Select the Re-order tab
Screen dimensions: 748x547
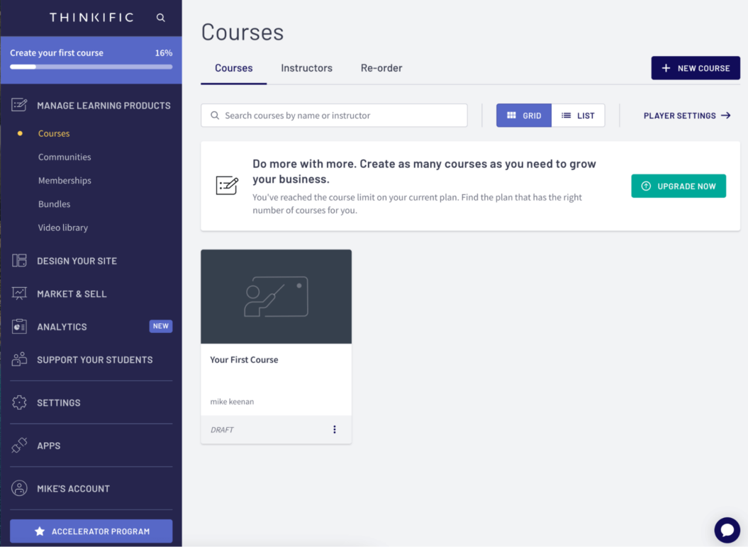(381, 68)
